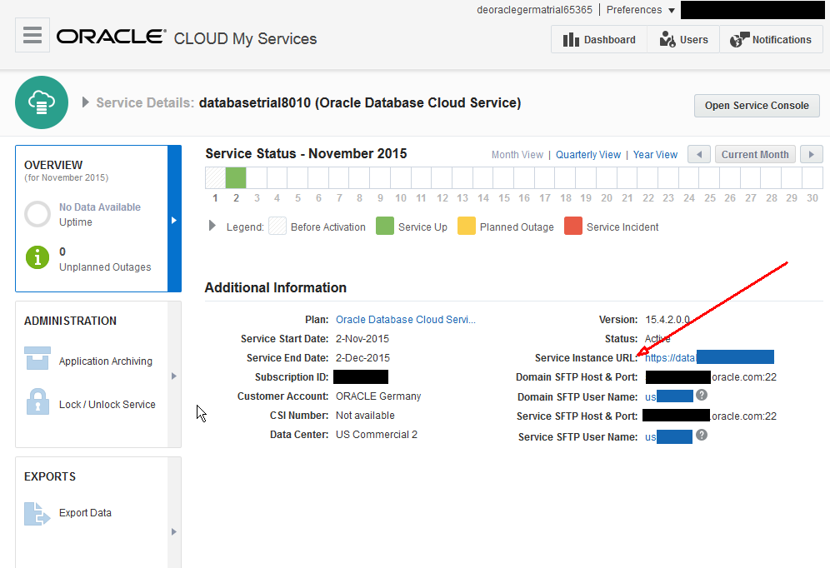
Task: Select Lock / Unlock Service padlock icon
Action: pos(37,403)
